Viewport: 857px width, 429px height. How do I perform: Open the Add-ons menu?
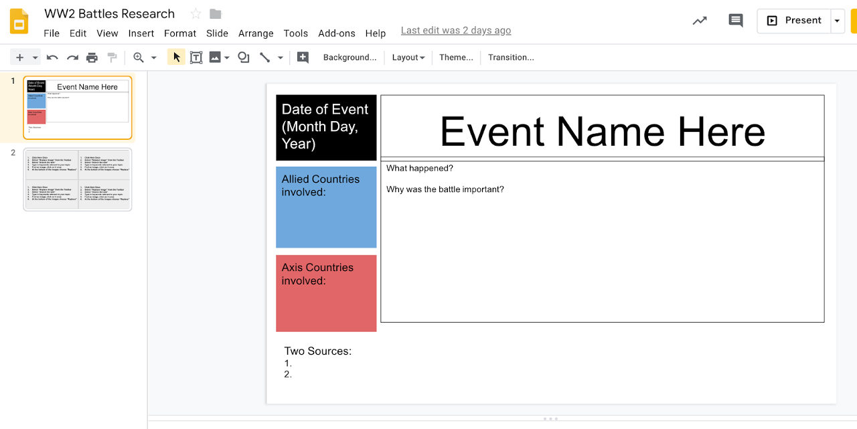(x=337, y=33)
